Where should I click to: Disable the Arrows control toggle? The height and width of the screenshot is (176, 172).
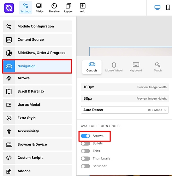(x=85, y=136)
